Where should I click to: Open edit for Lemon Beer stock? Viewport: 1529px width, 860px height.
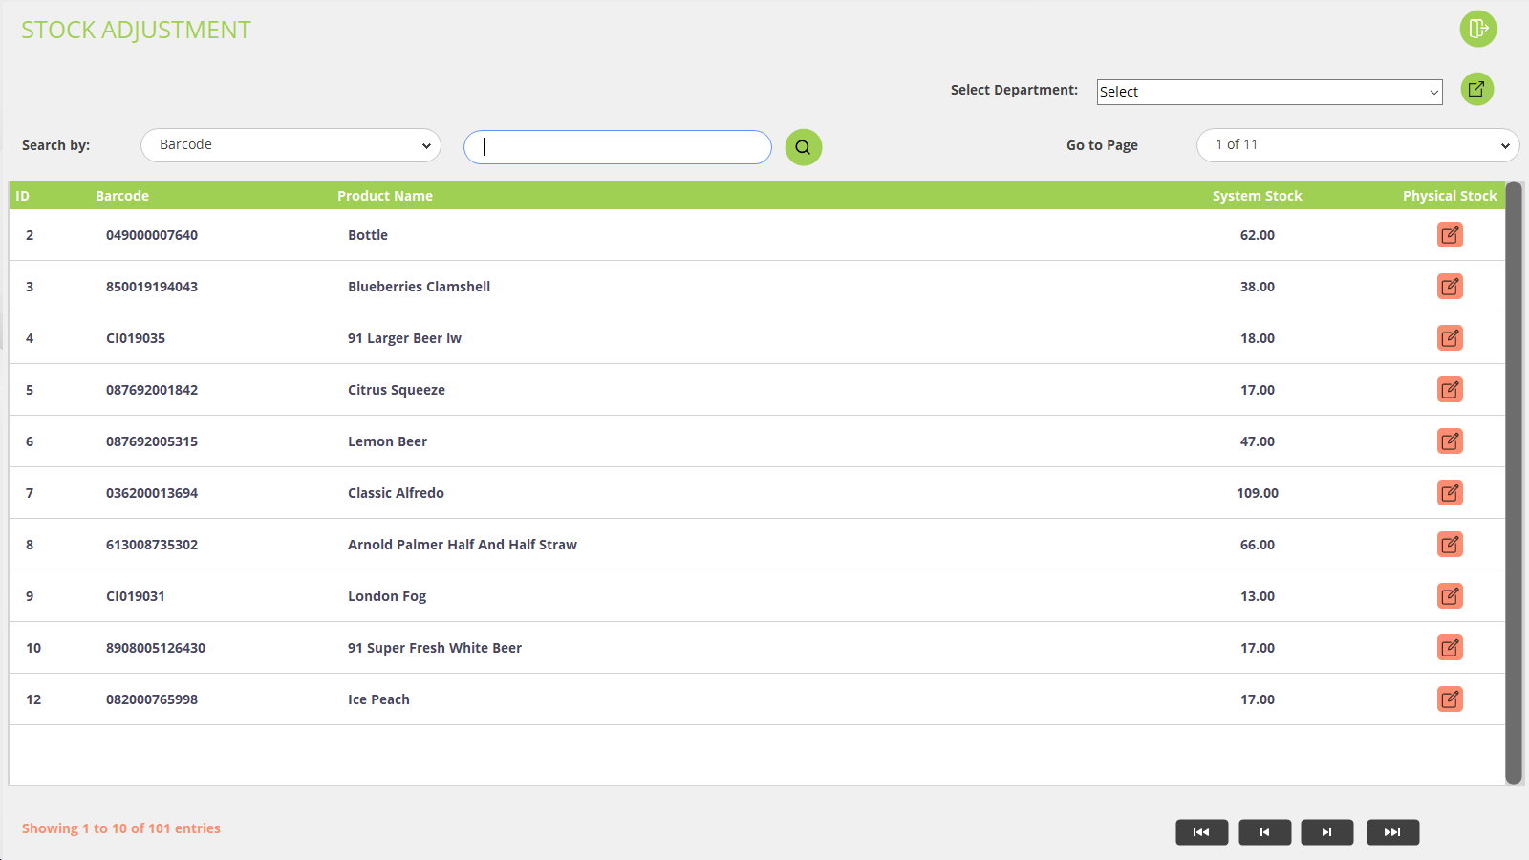pyautogui.click(x=1450, y=441)
